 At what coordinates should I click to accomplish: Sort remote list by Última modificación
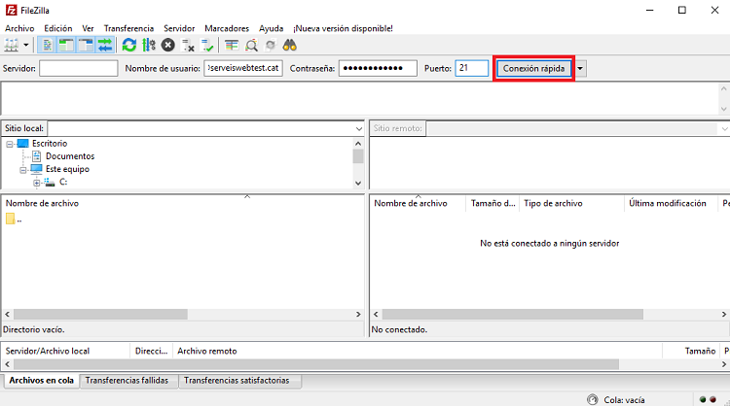point(667,203)
